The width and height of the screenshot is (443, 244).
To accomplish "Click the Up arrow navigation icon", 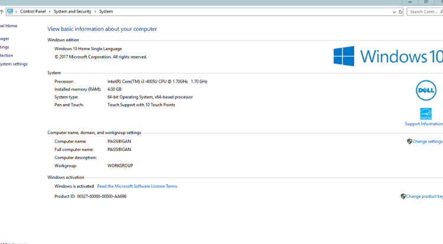I will pyautogui.click(x=1, y=12).
